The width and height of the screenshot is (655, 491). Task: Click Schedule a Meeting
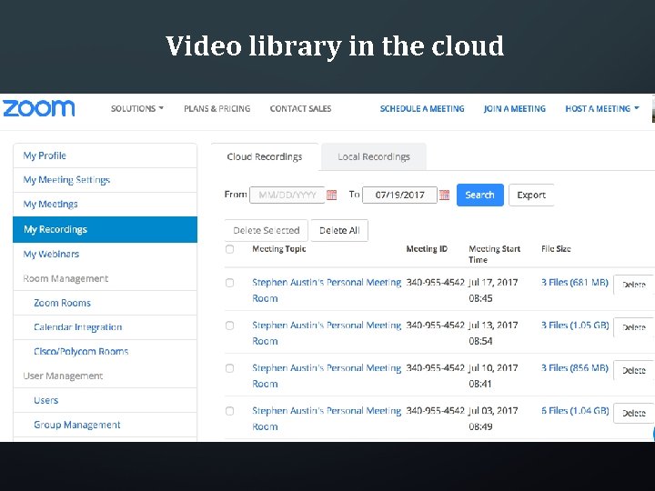tap(422, 108)
